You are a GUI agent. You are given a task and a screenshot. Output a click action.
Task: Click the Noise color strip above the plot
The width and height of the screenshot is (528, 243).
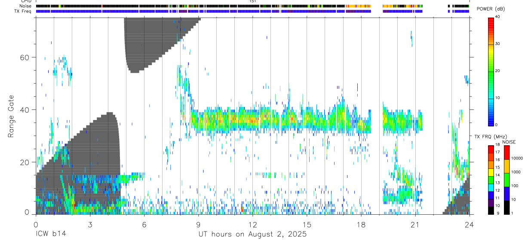[x=252, y=6]
